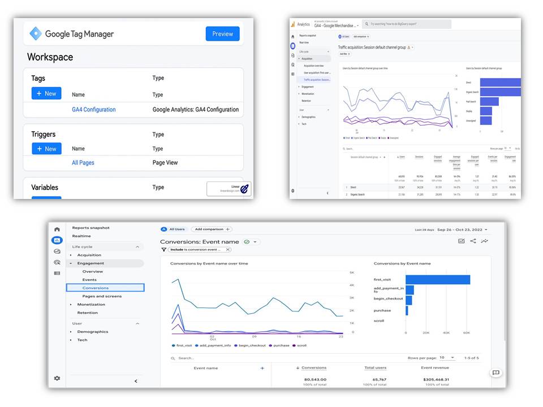543x407 pixels.
Task: Click the green check status icon beside Conversions title
Action: tap(247, 242)
